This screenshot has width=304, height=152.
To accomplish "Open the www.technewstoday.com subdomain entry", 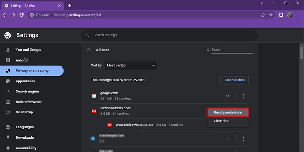I will [x=135, y=125].
